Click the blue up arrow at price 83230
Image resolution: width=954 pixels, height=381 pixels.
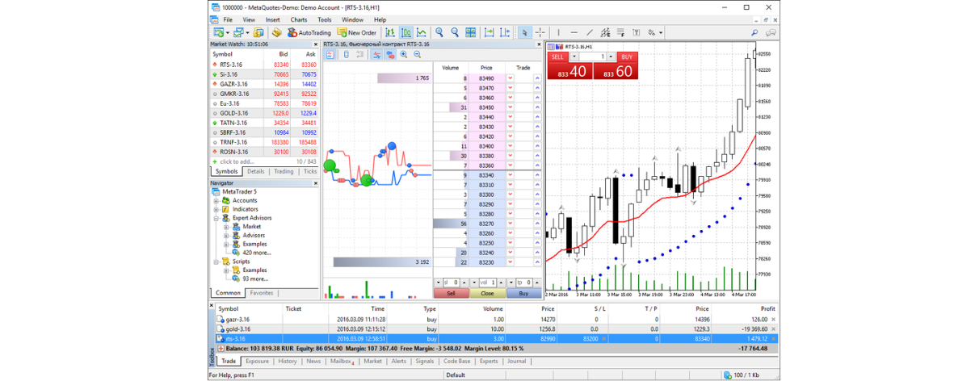(537, 262)
